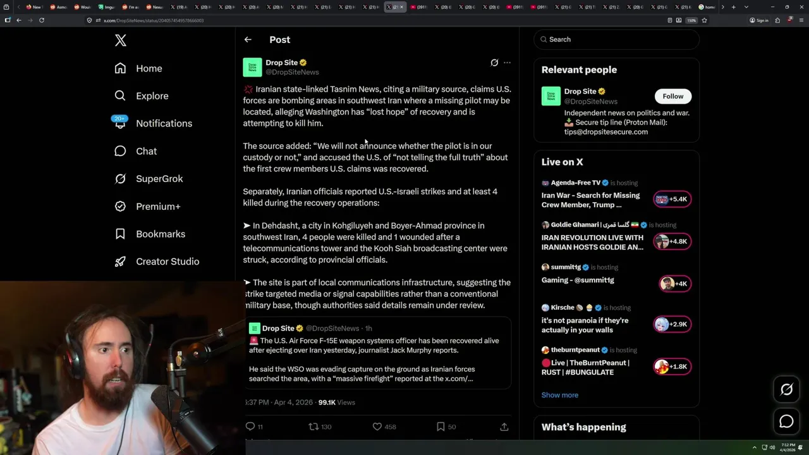Click browser back navigation arrow

point(19,20)
